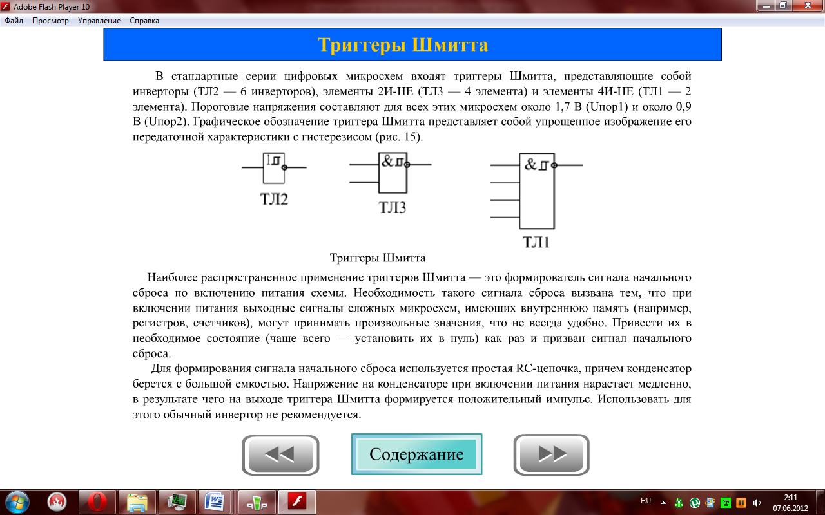
Task: Click the Триггеры Шмитта blue header
Action: pos(412,45)
